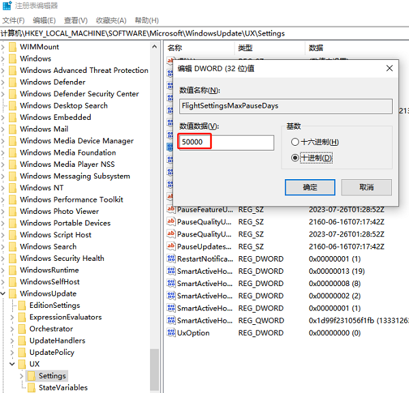
Task: Click the tree scrollbar up arrow
Action: click(155, 46)
